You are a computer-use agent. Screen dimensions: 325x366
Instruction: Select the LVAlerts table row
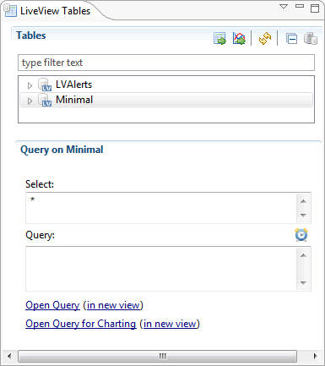coord(166,85)
